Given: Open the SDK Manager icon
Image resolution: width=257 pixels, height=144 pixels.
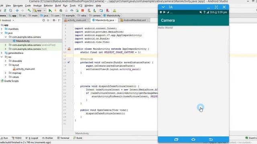Looking at the screenshot, I should pyautogui.click(x=95, y=11).
